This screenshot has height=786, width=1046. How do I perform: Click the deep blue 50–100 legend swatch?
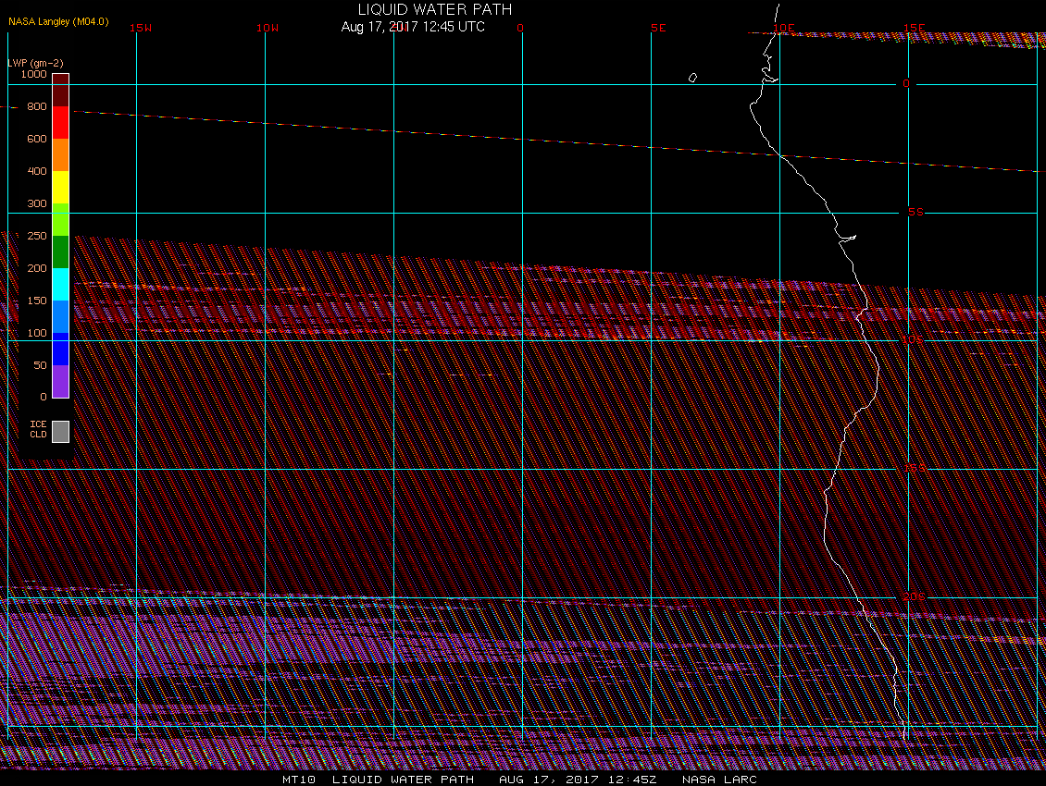click(61, 349)
